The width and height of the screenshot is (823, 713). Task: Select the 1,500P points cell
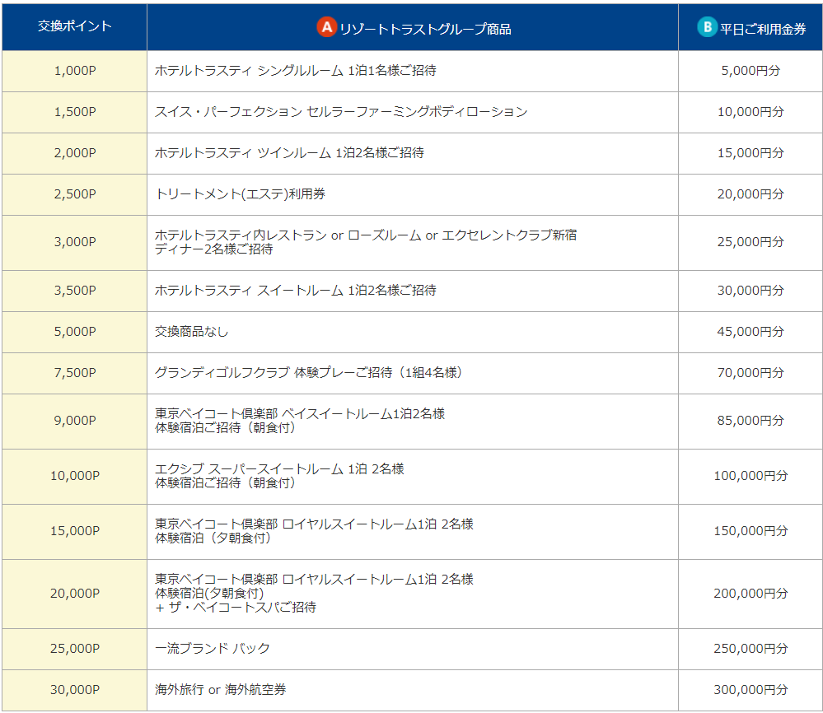[74, 112]
